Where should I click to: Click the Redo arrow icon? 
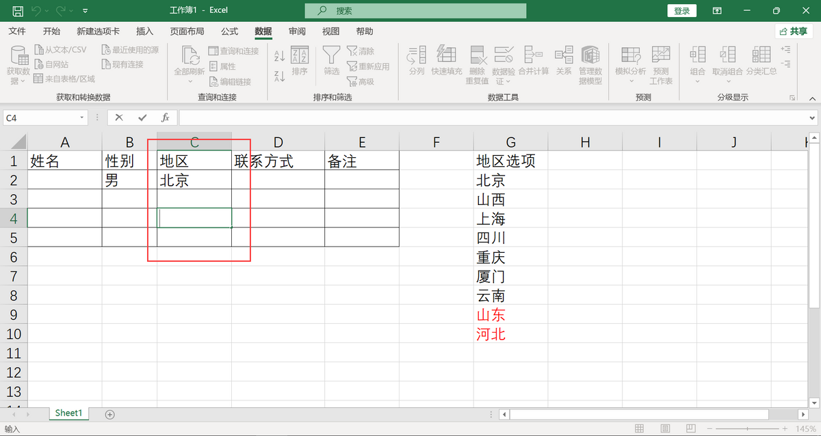(x=61, y=11)
